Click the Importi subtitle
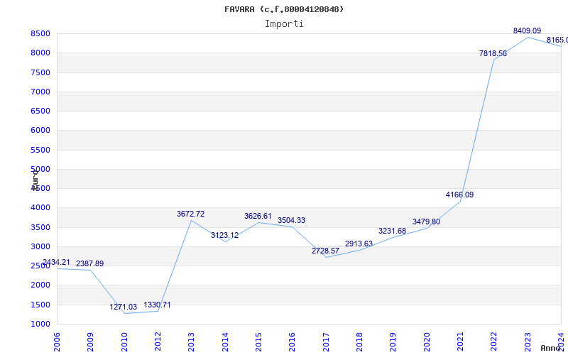The image size is (568, 355). pyautogui.click(x=284, y=24)
